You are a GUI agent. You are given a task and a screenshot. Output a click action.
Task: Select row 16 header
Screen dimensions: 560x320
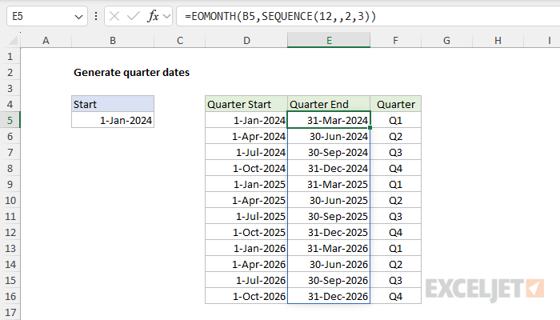click(x=10, y=296)
